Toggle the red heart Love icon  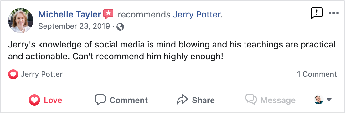pos(34,100)
